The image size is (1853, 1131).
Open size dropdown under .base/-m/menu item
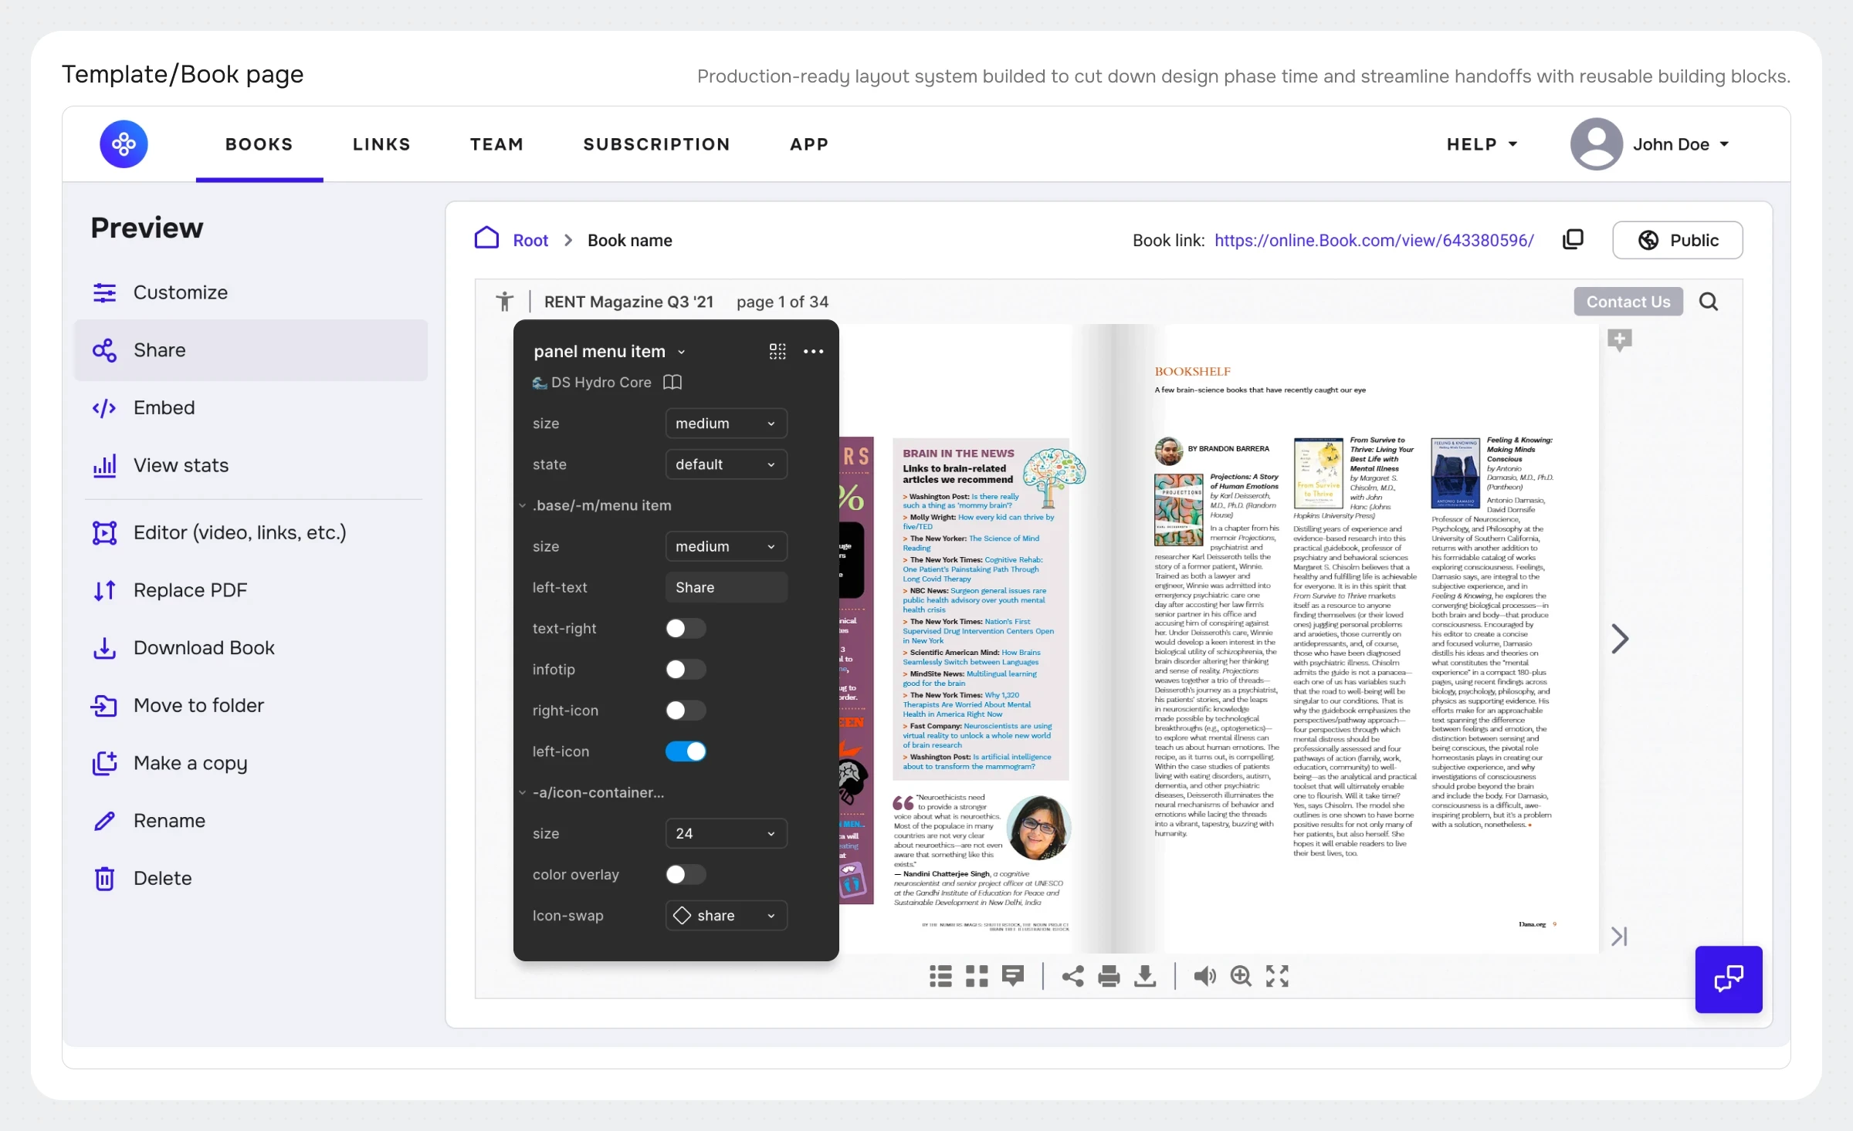click(x=726, y=546)
